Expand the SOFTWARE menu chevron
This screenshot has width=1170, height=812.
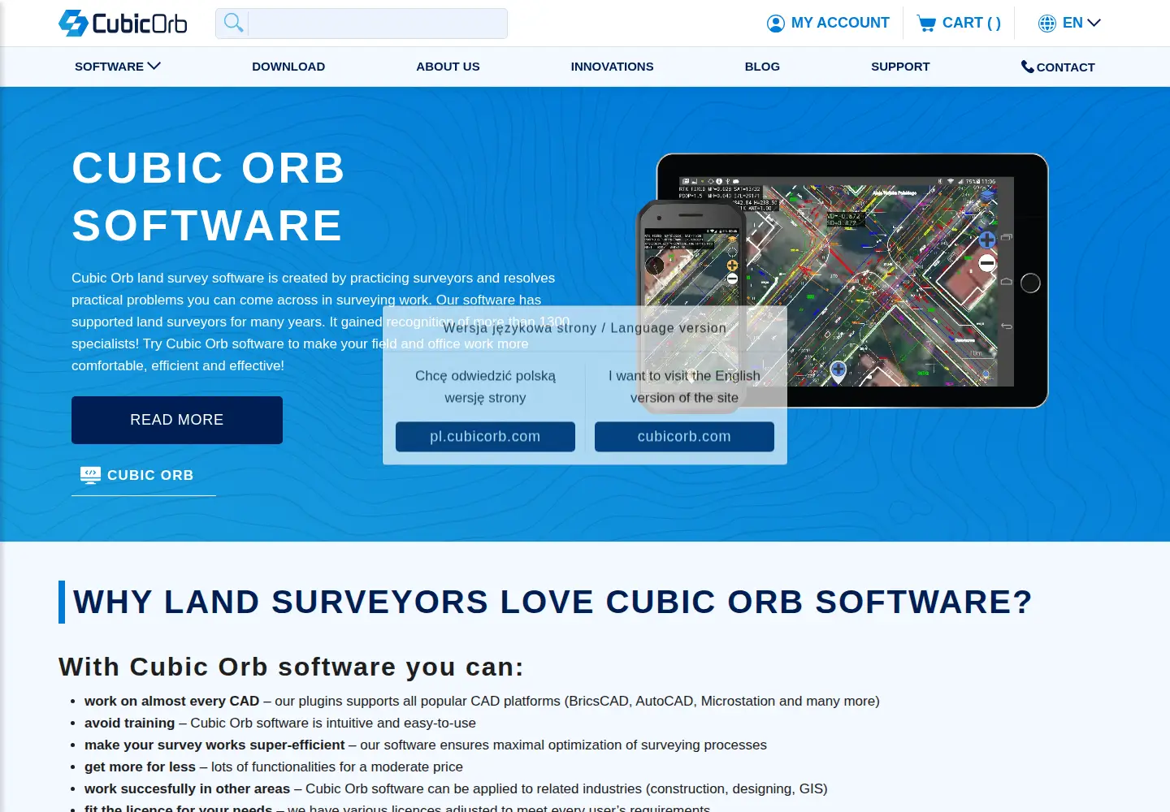coord(154,66)
